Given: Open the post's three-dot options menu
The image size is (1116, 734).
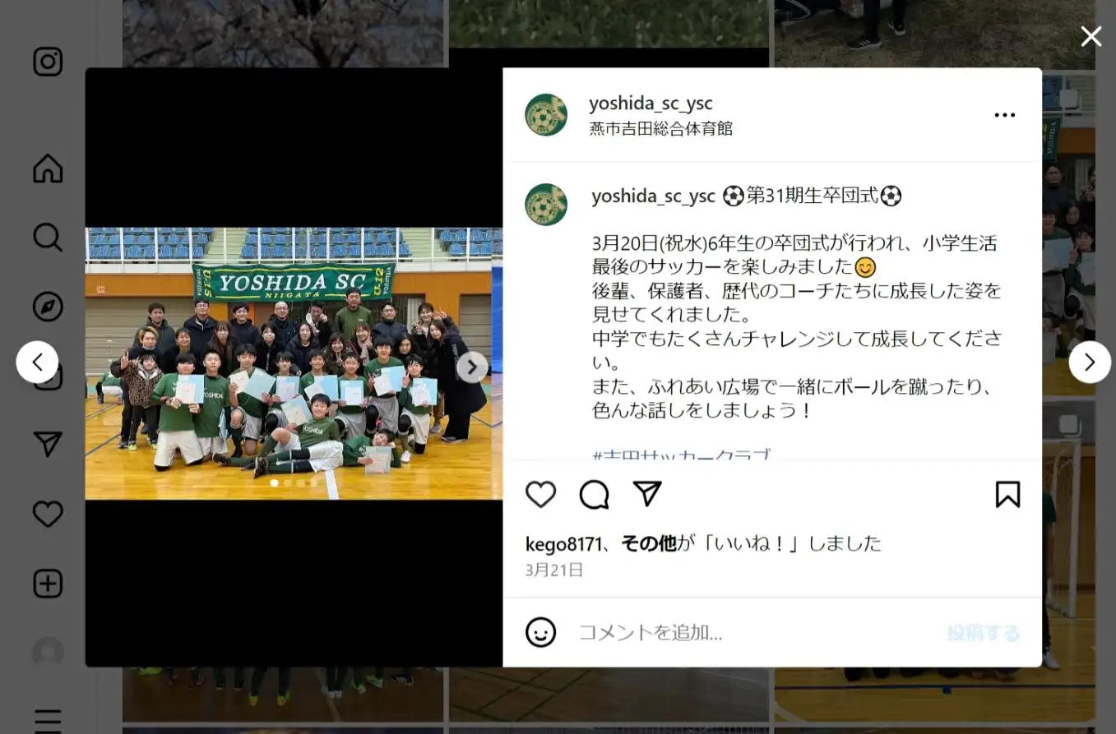Looking at the screenshot, I should coord(1004,115).
